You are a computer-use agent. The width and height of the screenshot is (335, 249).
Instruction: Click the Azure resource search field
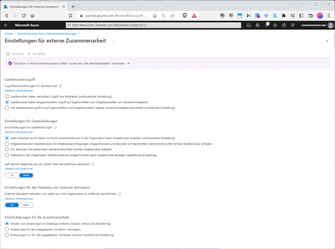[x=154, y=25]
